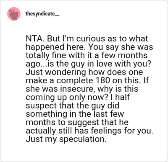Select the phrase "curious as to what"

[x=112, y=39]
